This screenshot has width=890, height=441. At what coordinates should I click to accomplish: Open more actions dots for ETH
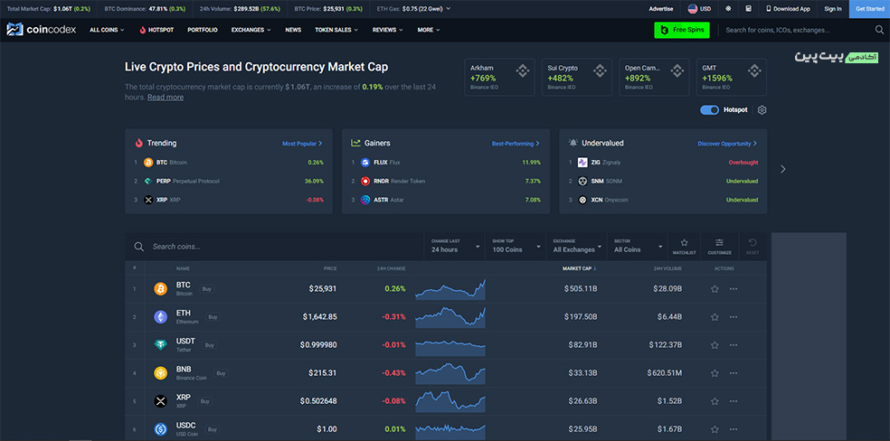point(734,317)
